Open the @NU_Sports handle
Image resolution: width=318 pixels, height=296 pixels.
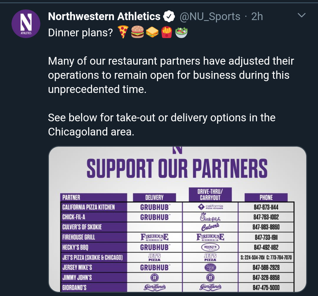(x=210, y=17)
